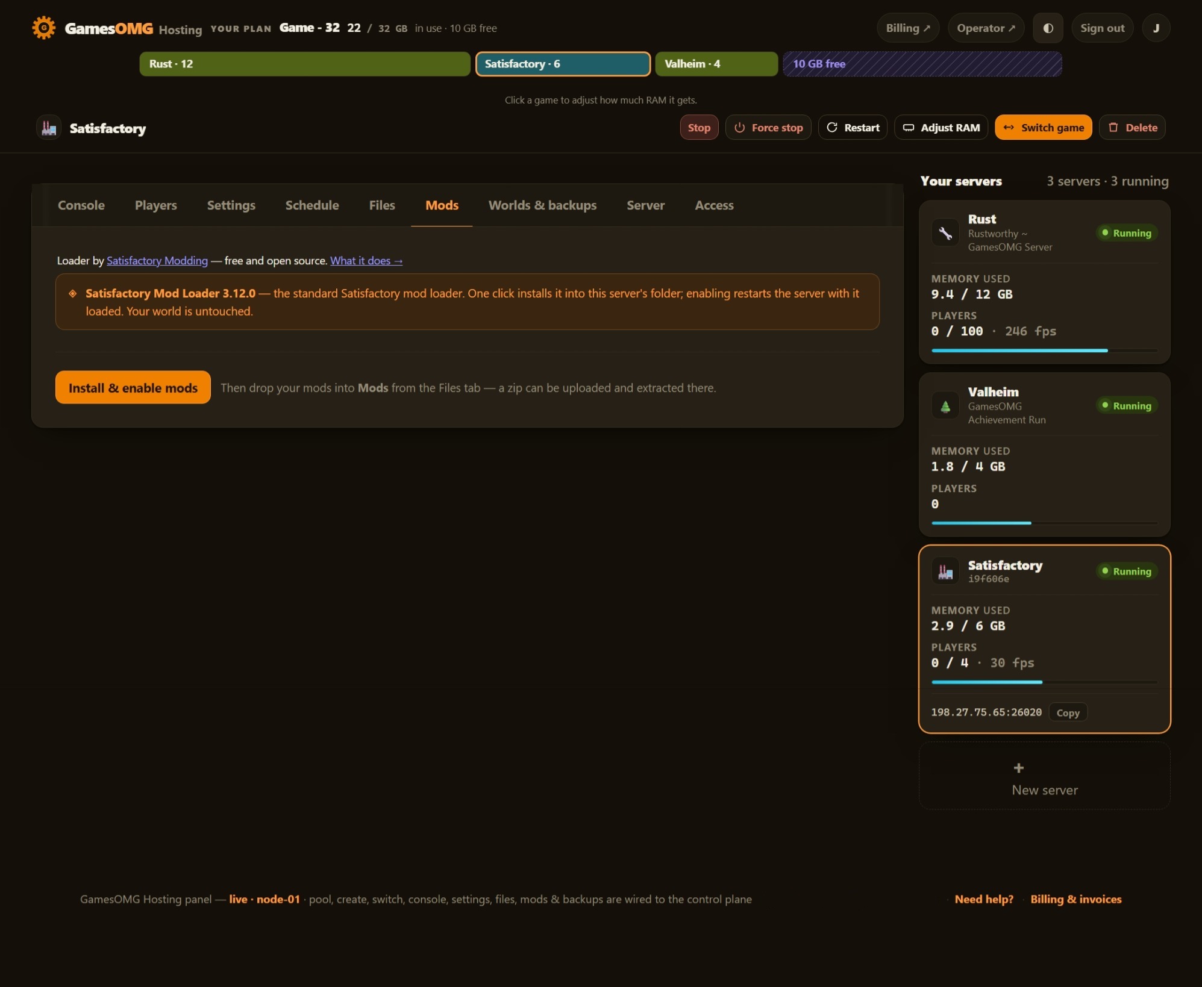This screenshot has width=1202, height=987.
Task: Switch to the Console tab
Action: pos(81,205)
